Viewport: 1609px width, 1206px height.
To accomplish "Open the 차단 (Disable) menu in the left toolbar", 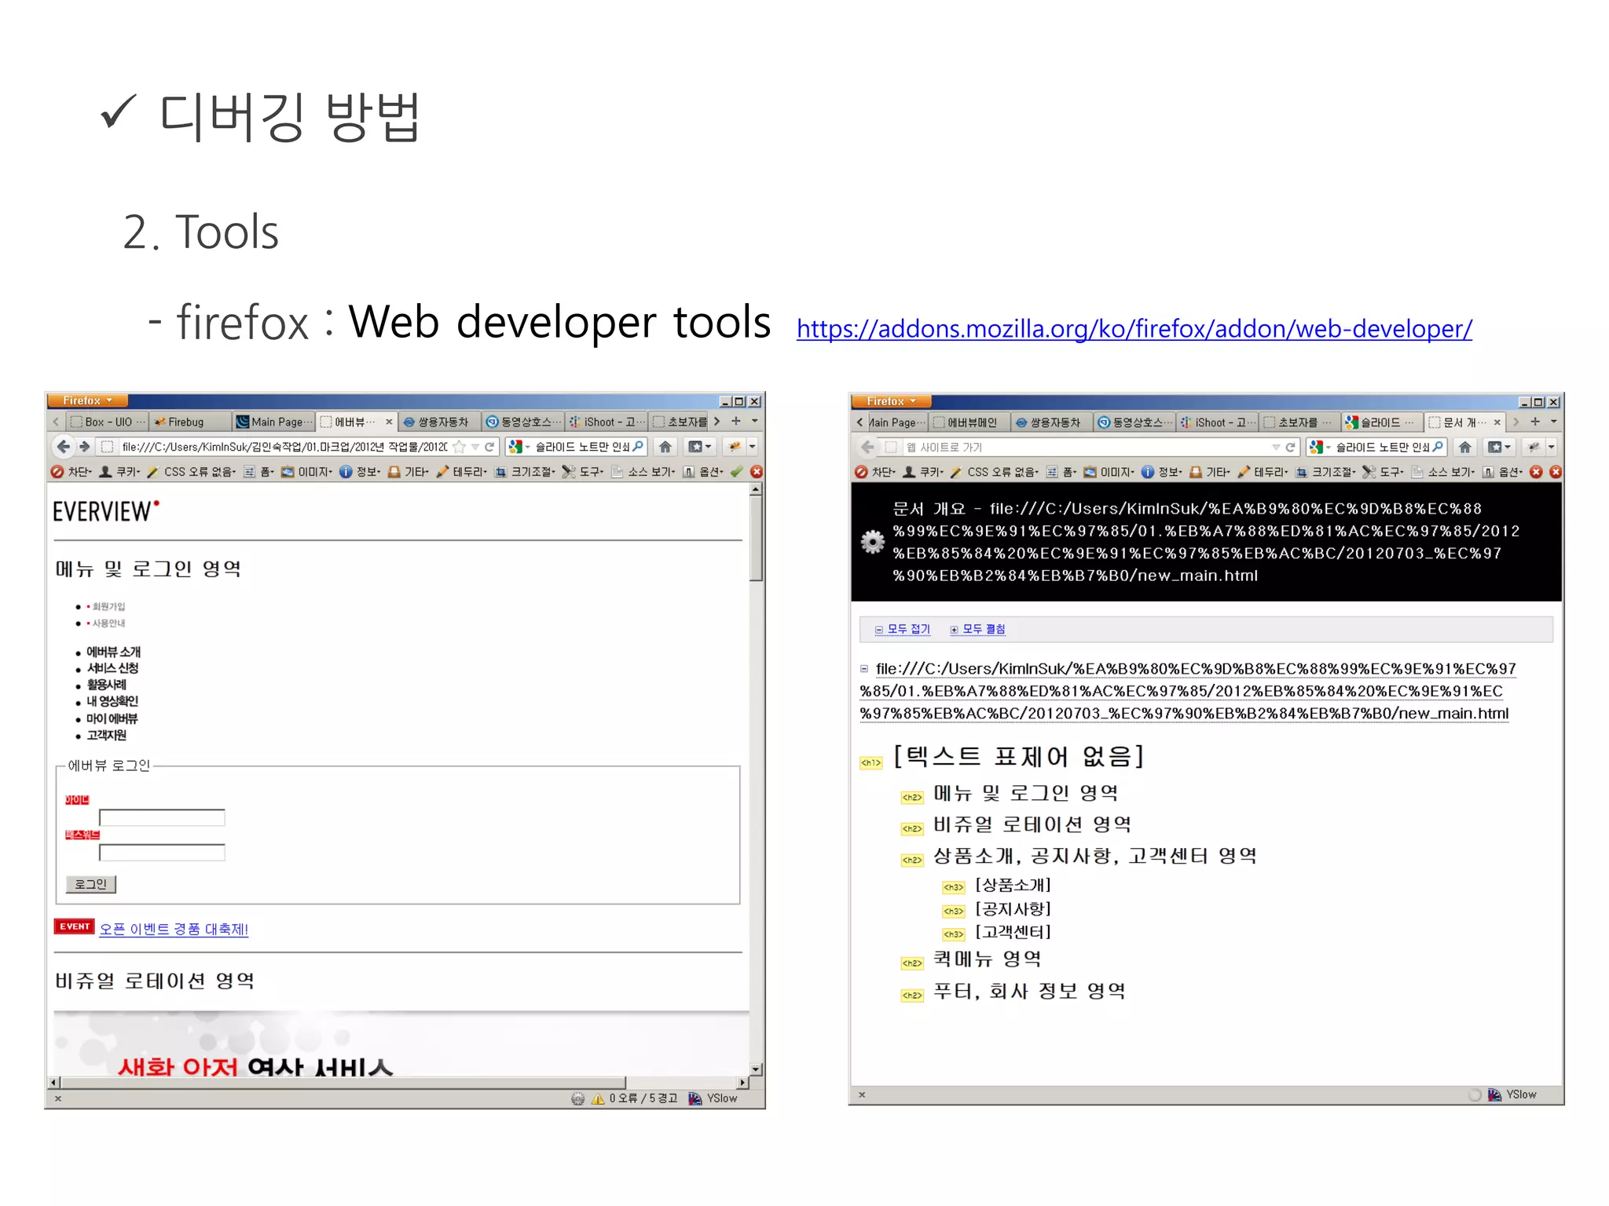I will [71, 472].
